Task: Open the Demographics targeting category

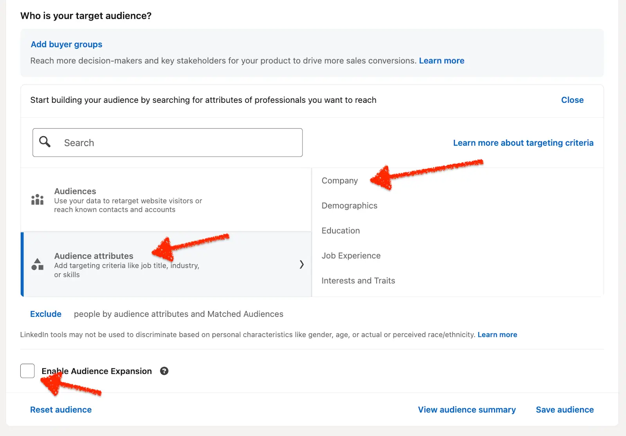Action: [349, 206]
